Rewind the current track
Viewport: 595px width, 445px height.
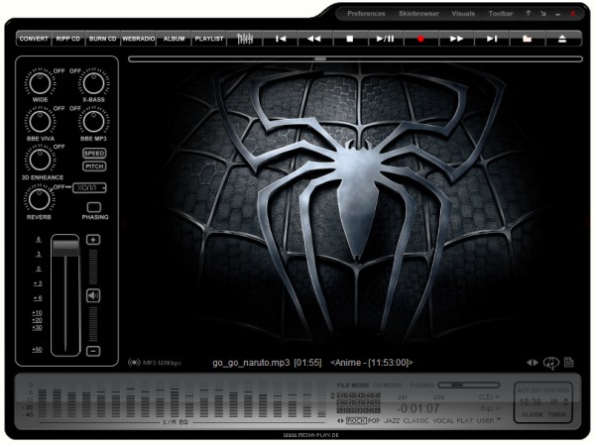click(314, 39)
